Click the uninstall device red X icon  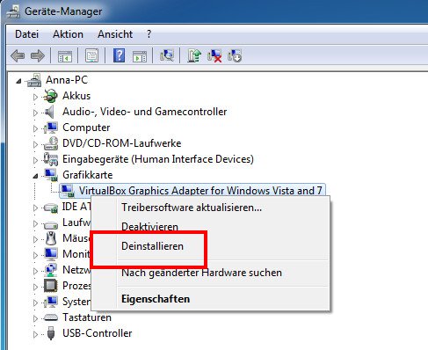(214, 55)
